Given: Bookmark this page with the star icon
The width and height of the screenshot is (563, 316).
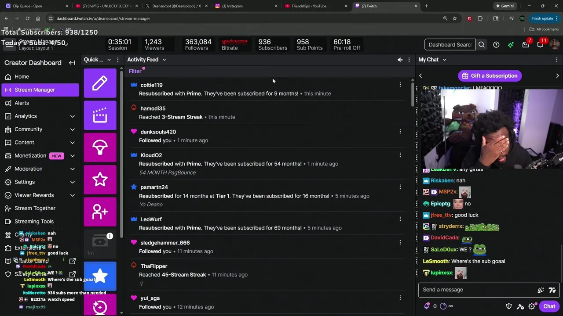Looking at the screenshot, I should click(x=455, y=18).
